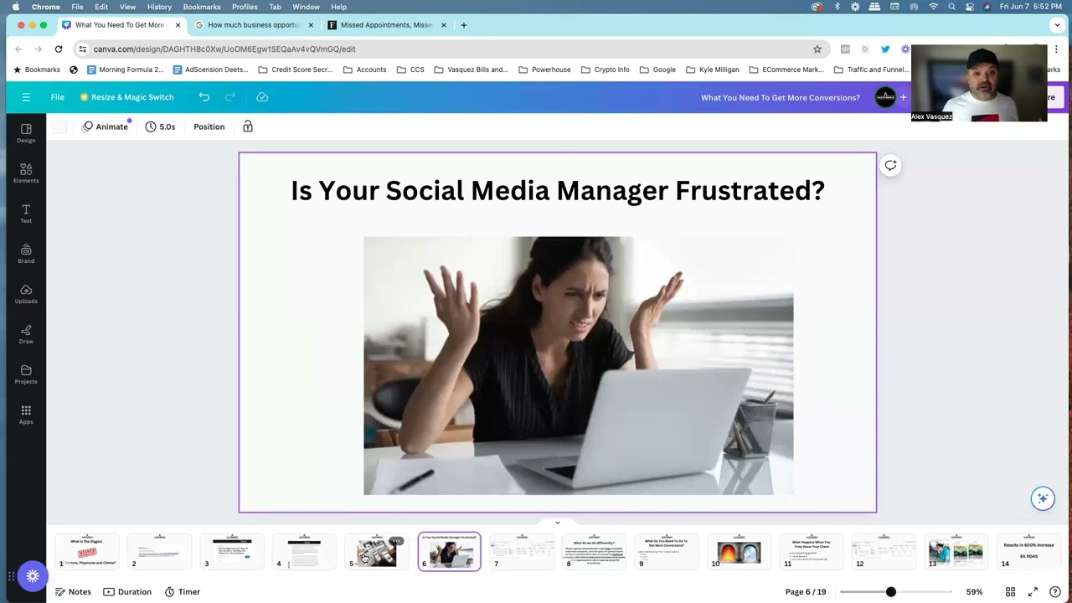Open the Morning Formula 2... bookmark
1072x603 pixels.
tap(125, 70)
